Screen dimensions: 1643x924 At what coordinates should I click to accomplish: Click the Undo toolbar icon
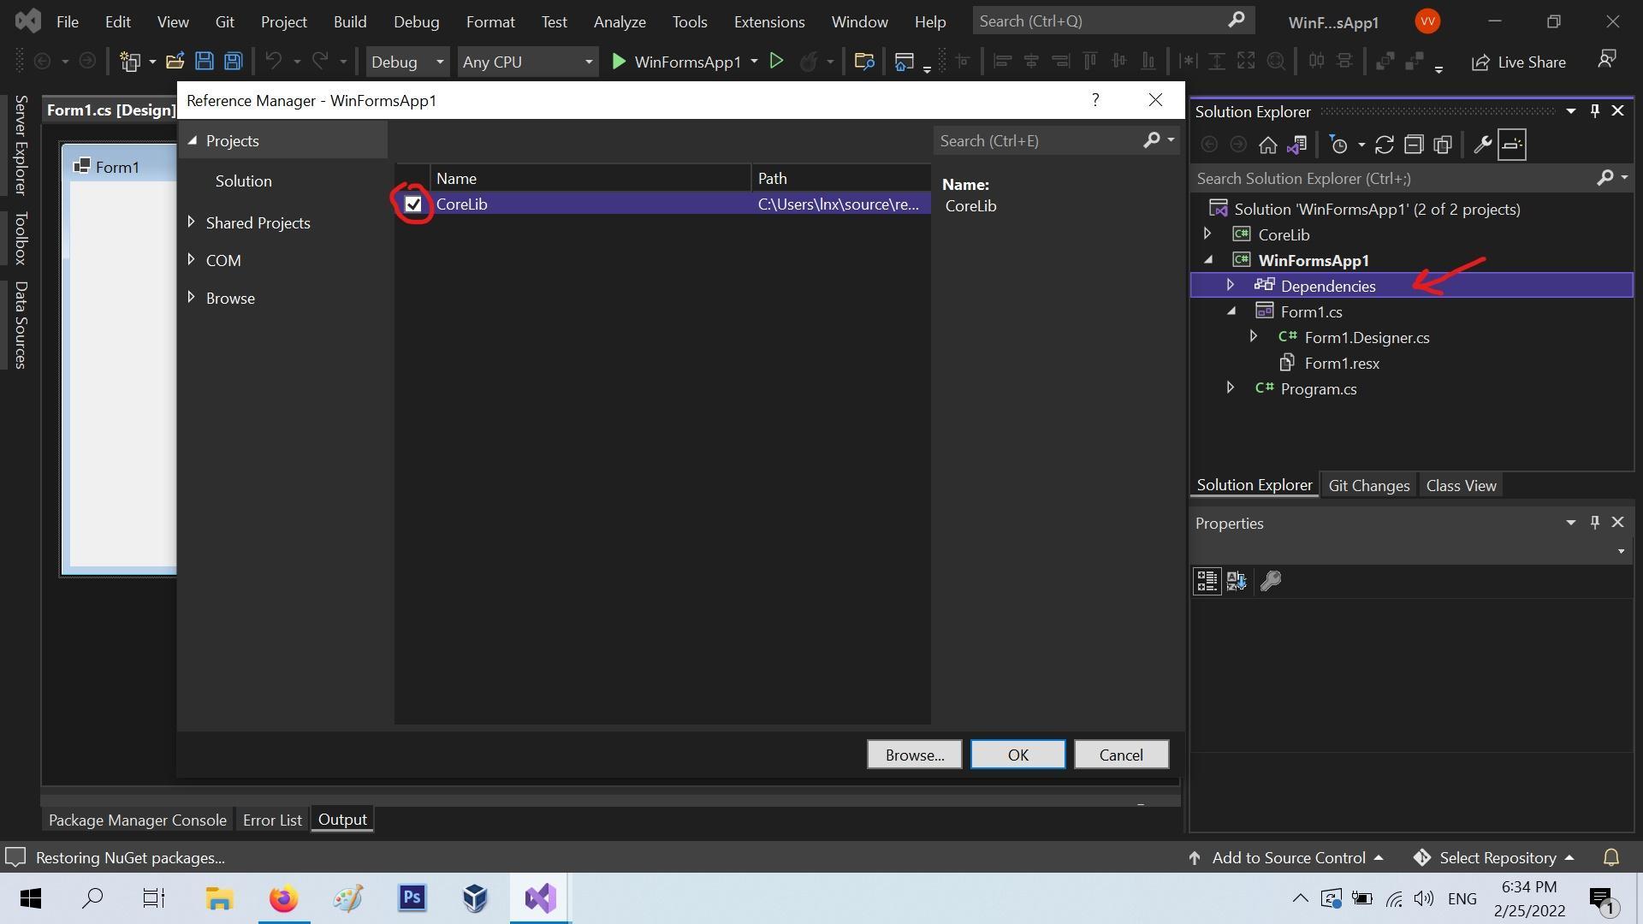pos(274,61)
